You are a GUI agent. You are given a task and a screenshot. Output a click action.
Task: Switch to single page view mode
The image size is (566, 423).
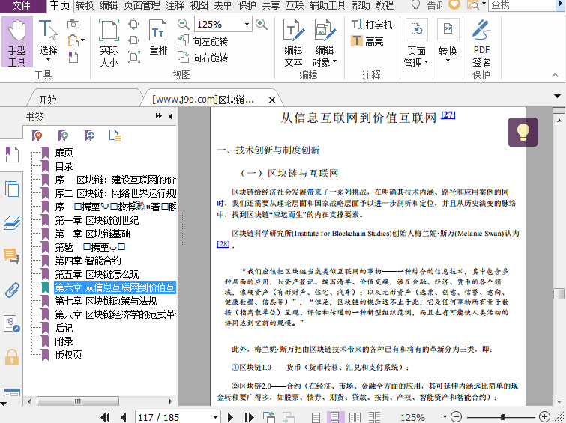316,418
